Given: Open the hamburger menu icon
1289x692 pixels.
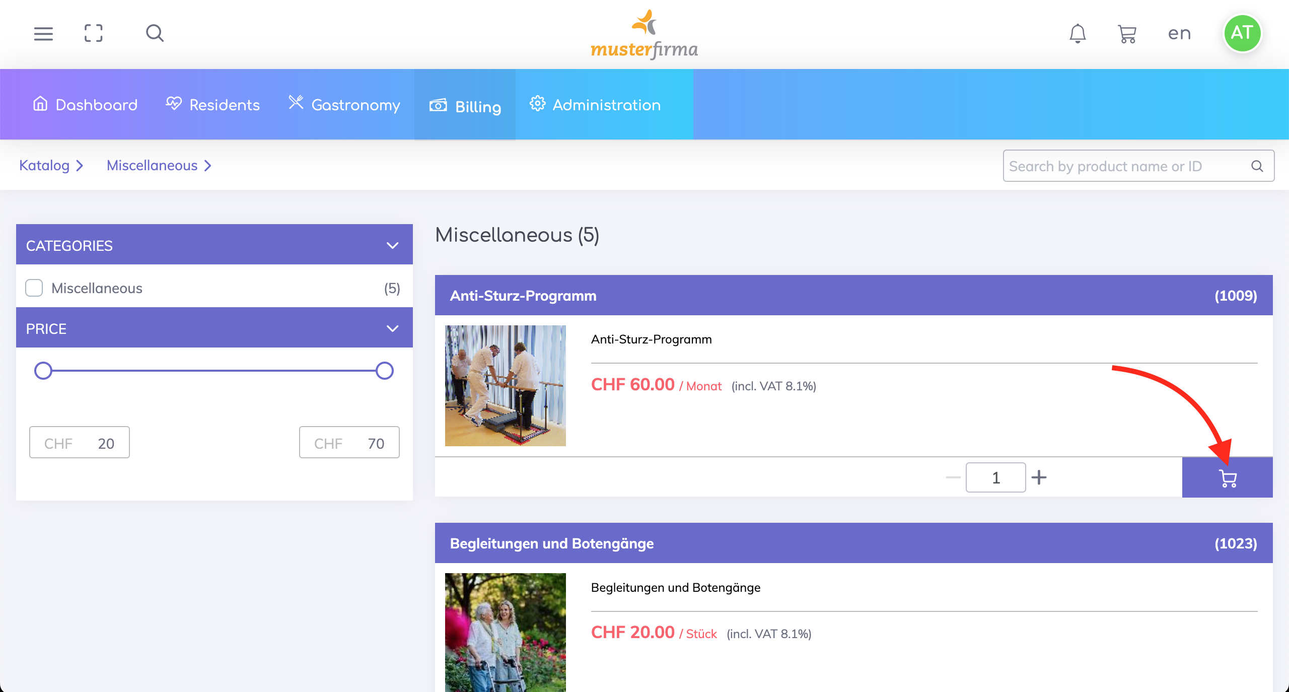Looking at the screenshot, I should click(x=43, y=34).
